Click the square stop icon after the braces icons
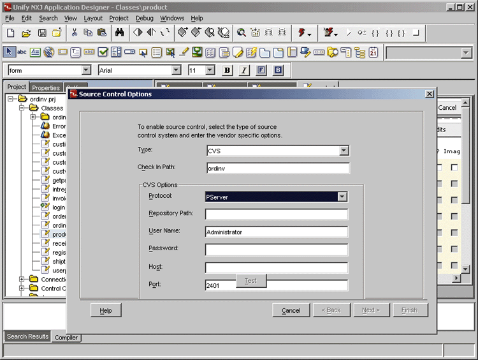The image size is (478, 360). [x=416, y=33]
